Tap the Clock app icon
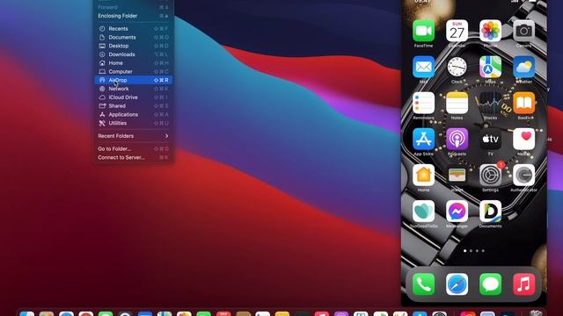The height and width of the screenshot is (316, 563). tap(457, 67)
